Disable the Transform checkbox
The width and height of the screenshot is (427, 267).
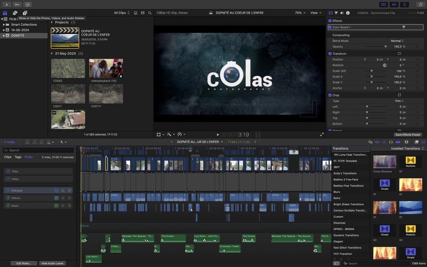tap(330, 54)
